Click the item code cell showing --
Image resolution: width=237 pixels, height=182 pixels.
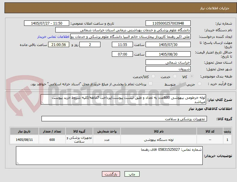pyautogui.click(x=210, y=140)
